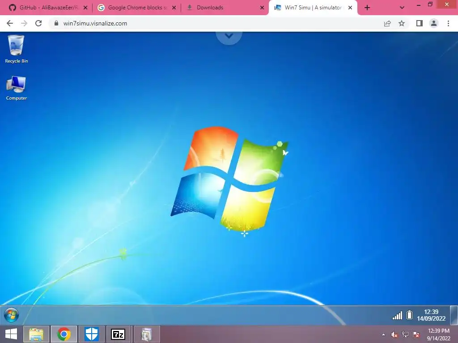Image resolution: width=458 pixels, height=343 pixels.
Task: Open File Explorer from the taskbar
Action: click(x=36, y=334)
